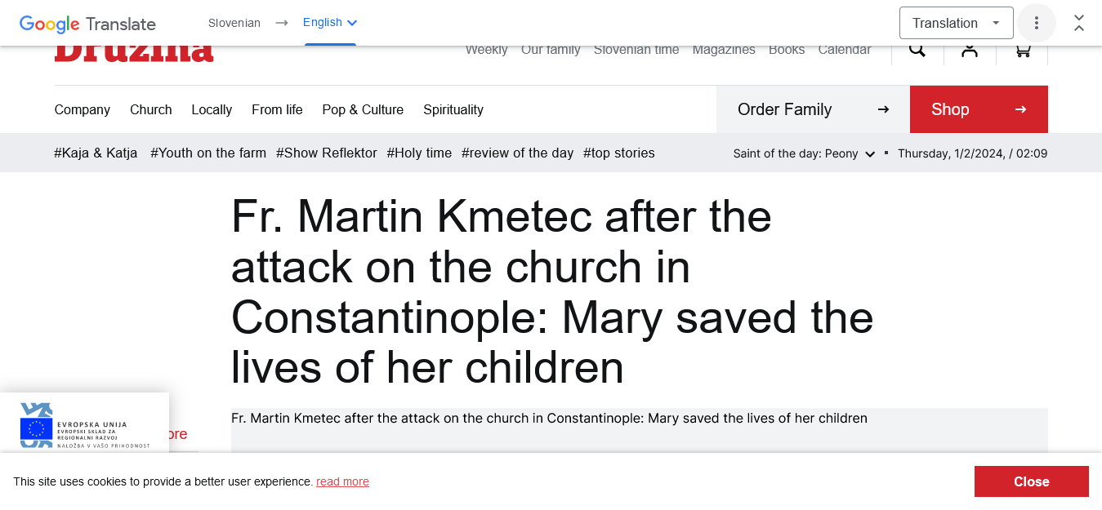
Task: Go to the Pop & Culture section
Action: click(363, 109)
